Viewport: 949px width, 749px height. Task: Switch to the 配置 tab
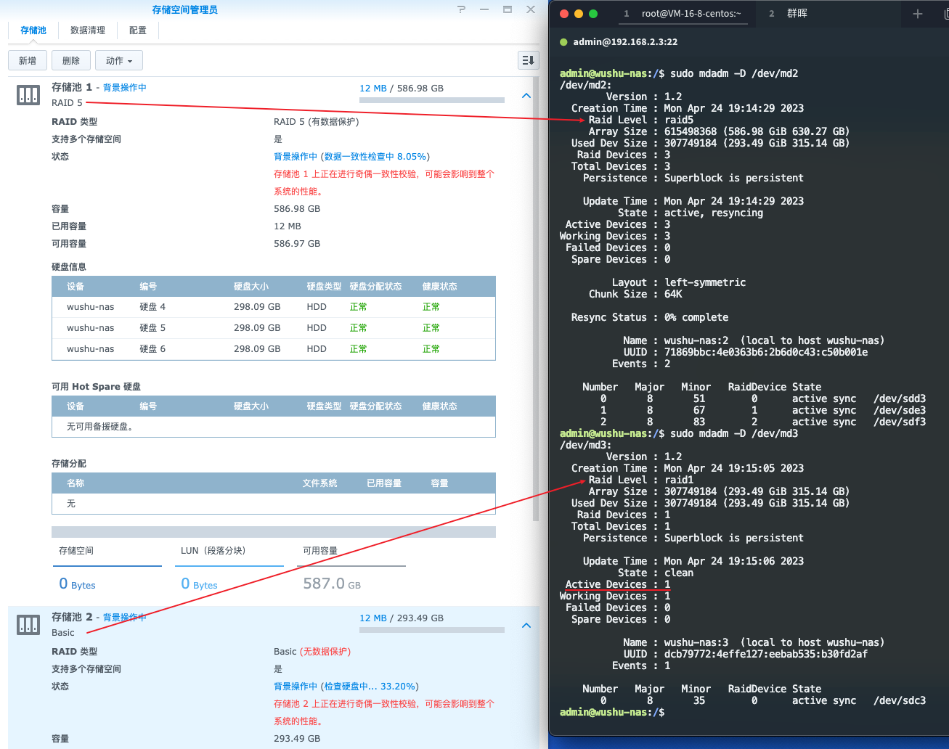(138, 30)
